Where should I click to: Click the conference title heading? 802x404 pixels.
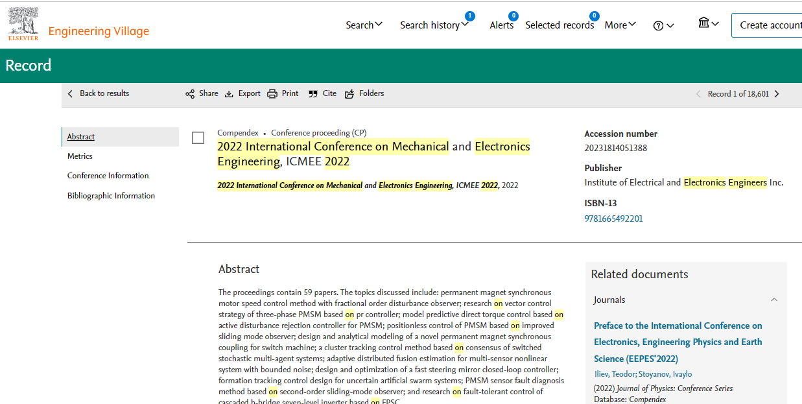tap(373, 154)
